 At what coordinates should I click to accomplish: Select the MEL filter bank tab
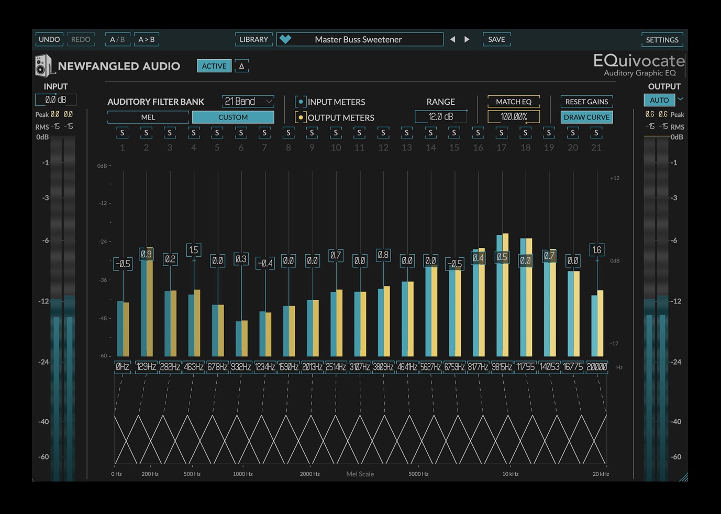pyautogui.click(x=148, y=117)
